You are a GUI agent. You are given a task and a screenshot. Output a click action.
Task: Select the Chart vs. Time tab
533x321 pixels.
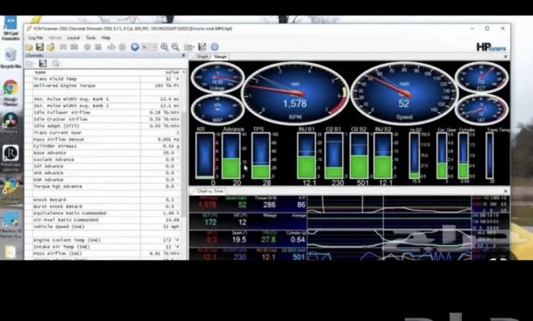coord(210,191)
